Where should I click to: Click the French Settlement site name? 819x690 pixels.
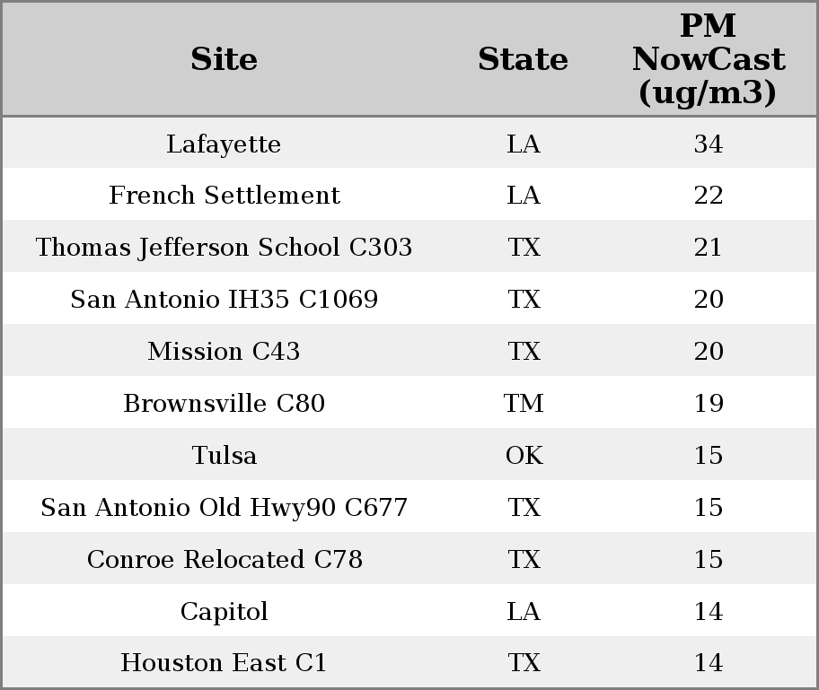coord(224,196)
